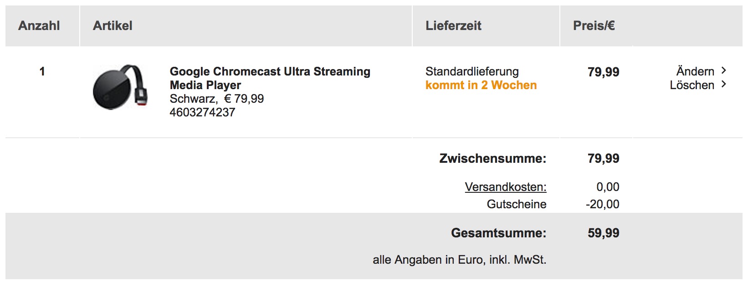The width and height of the screenshot is (748, 281).
Task: Click the Standardlieferung delivery text
Action: coord(472,71)
